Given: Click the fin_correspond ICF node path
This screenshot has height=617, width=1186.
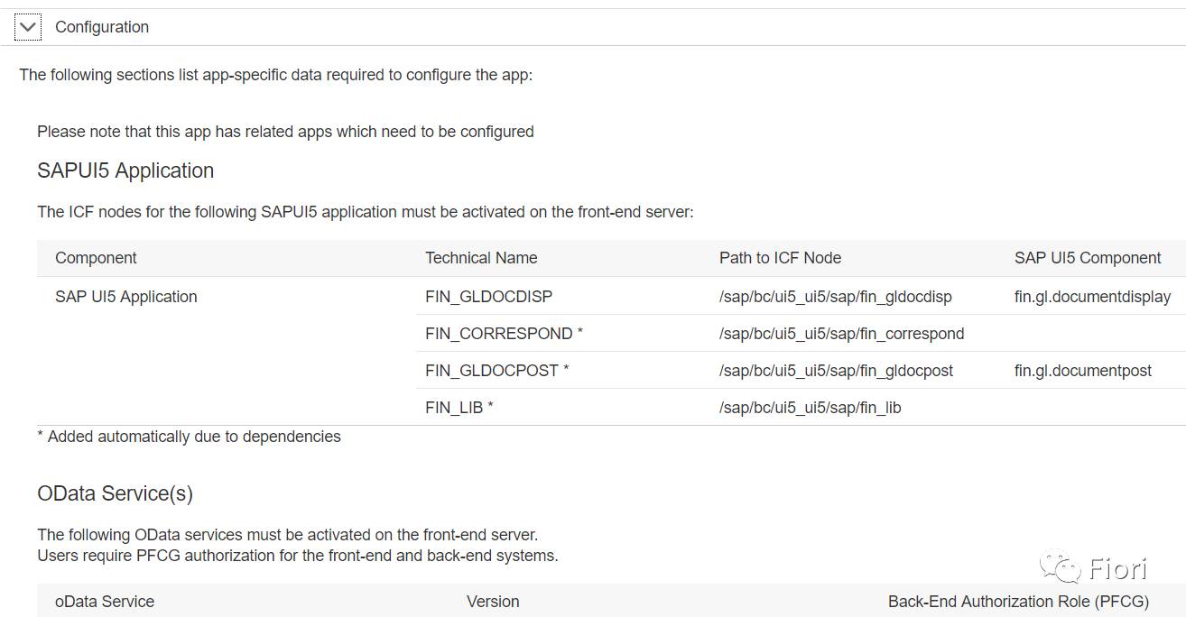Looking at the screenshot, I should [x=841, y=334].
